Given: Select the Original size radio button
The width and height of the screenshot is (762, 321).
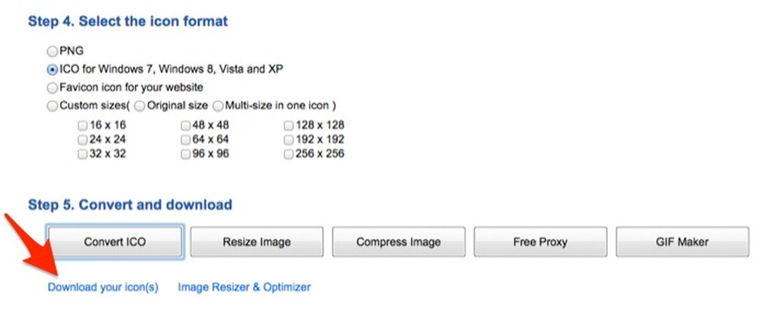Looking at the screenshot, I should pos(139,106).
